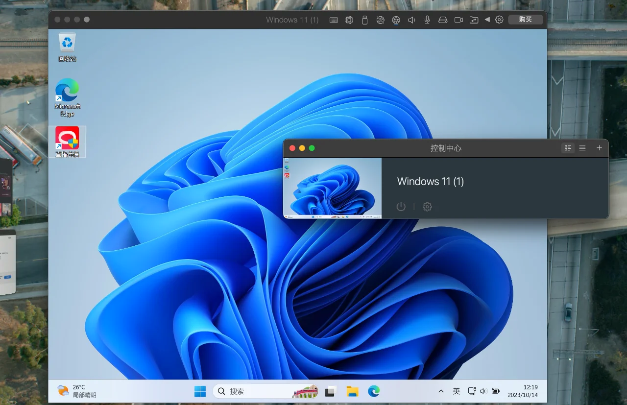Screen dimensions: 627x405
Task: Open the keyboard icon in Parallels title bar
Action: (x=334, y=20)
